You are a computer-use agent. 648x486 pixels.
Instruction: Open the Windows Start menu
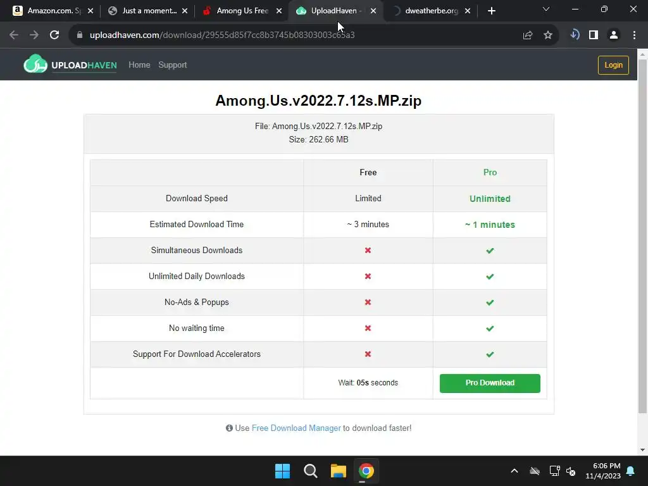coord(283,471)
